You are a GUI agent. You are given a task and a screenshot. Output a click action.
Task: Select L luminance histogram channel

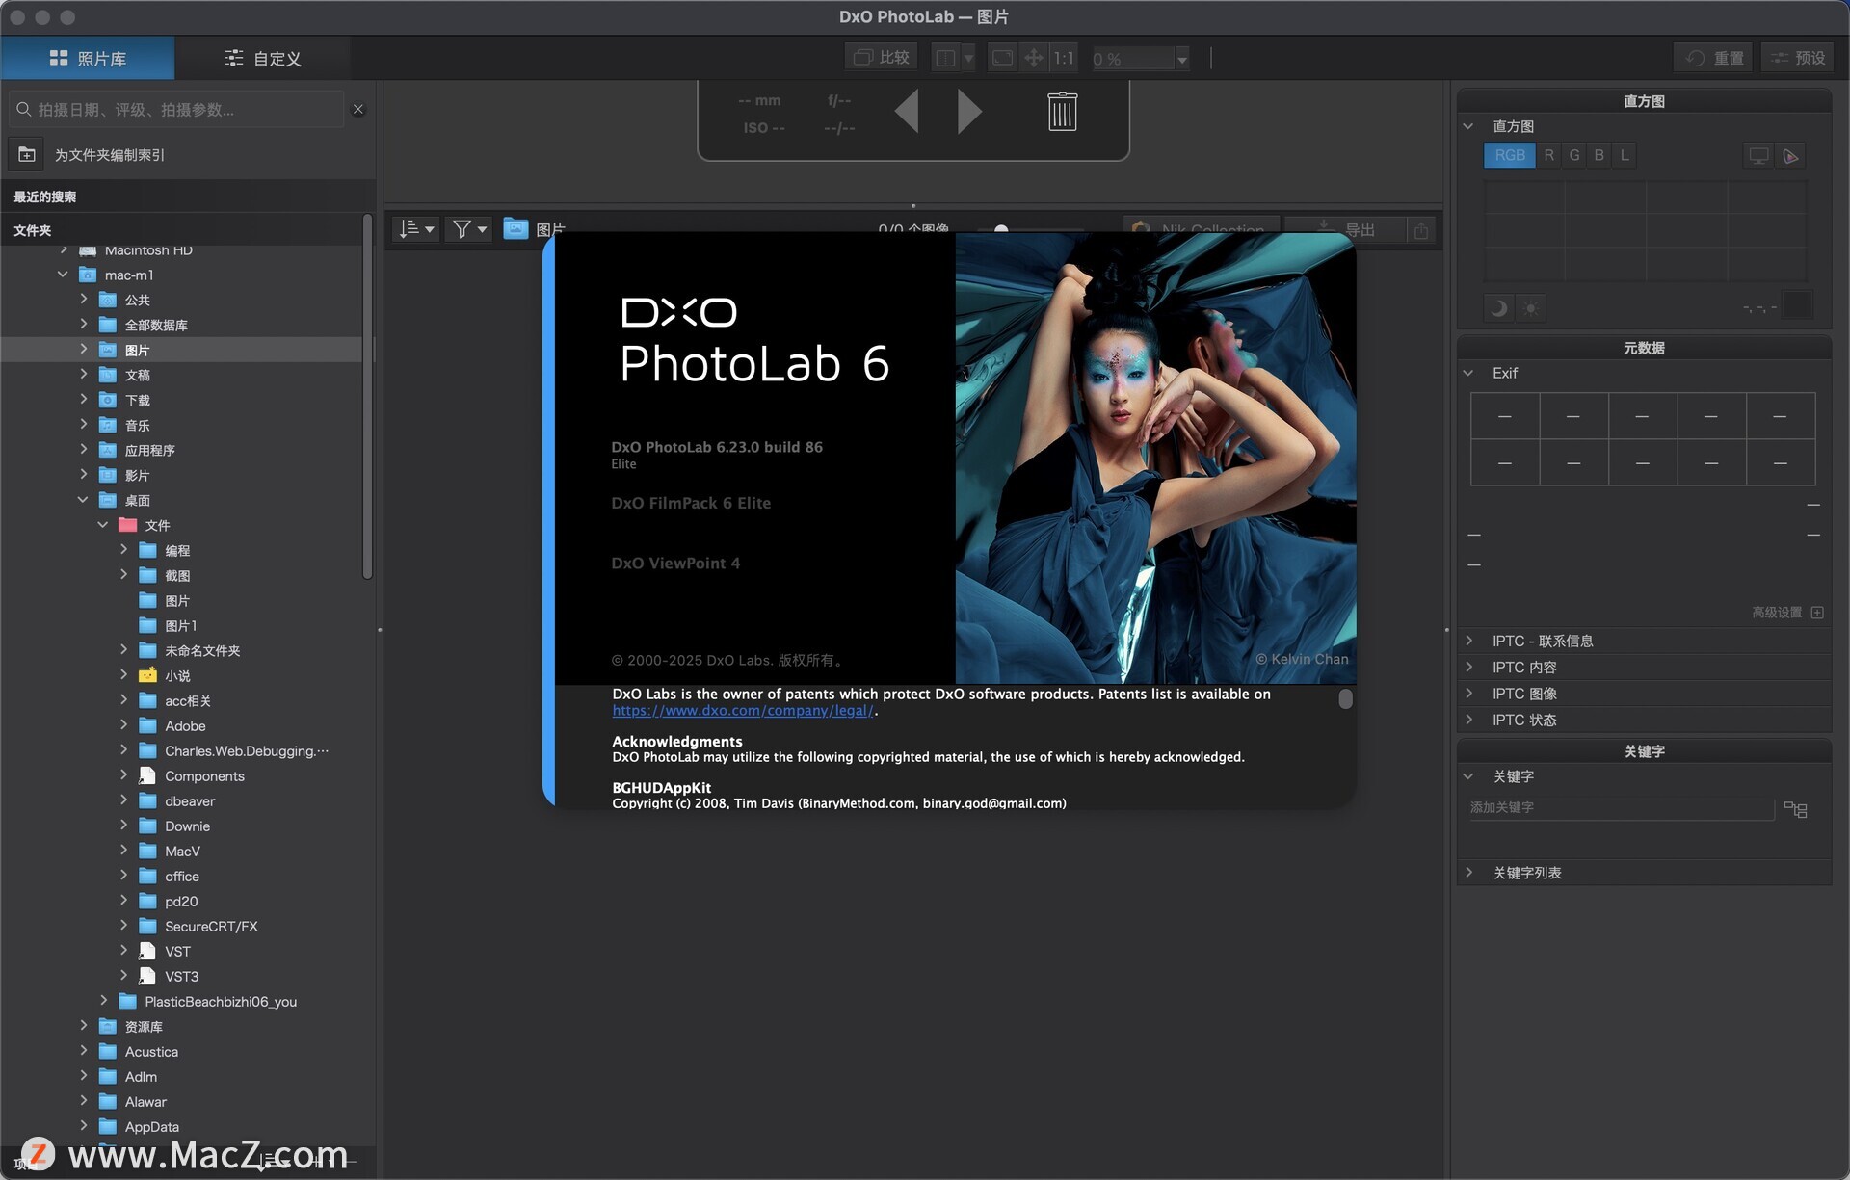point(1624,155)
